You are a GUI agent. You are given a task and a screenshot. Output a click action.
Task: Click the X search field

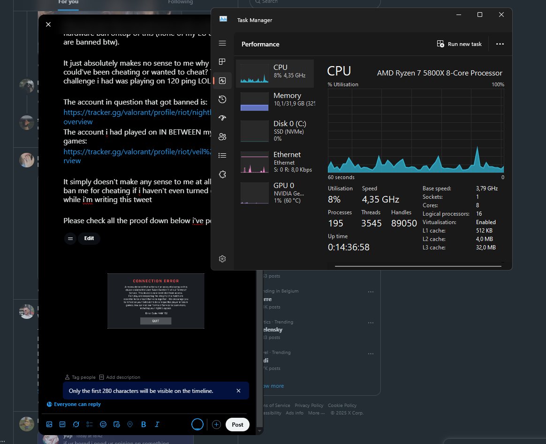pos(315,2)
